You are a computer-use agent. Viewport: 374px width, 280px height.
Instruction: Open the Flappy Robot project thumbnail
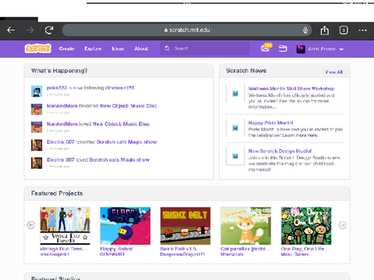click(x=125, y=226)
